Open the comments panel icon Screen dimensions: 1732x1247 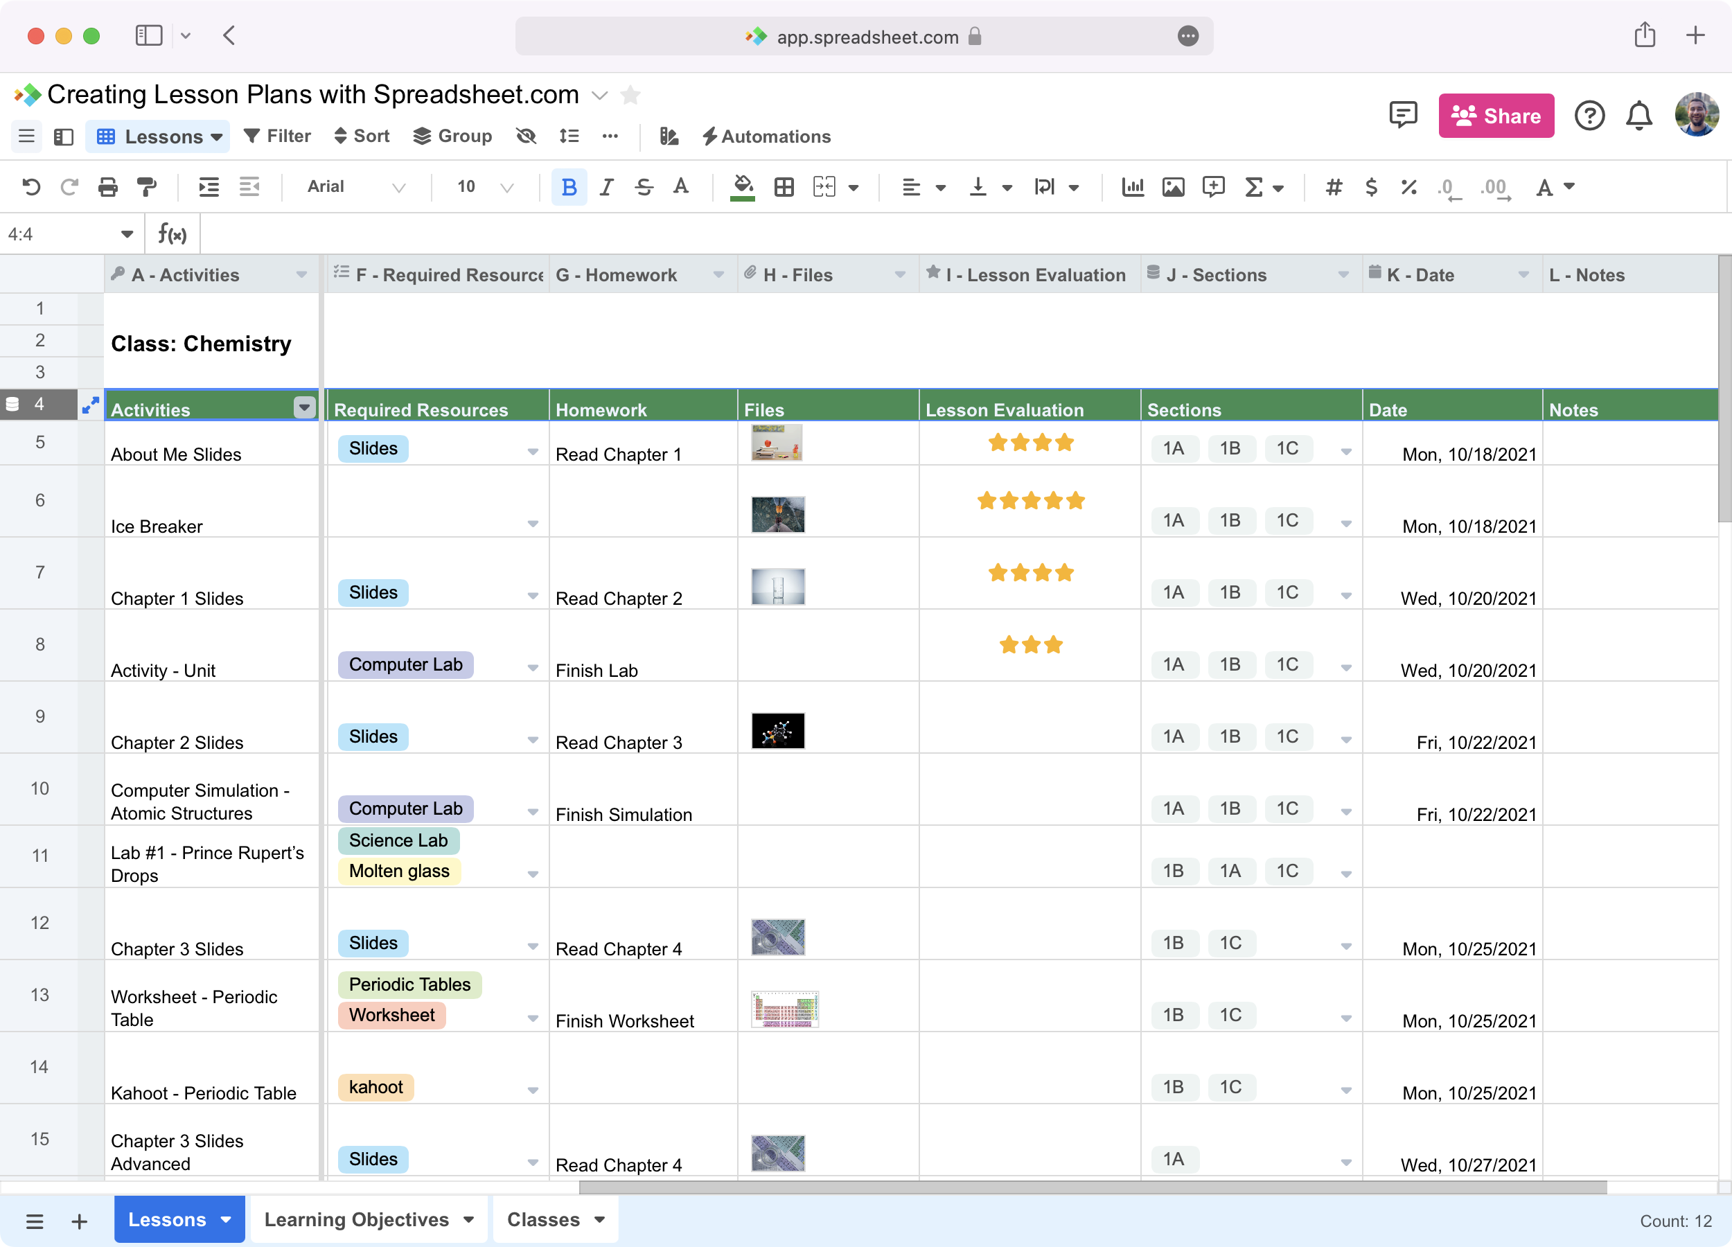[1403, 115]
